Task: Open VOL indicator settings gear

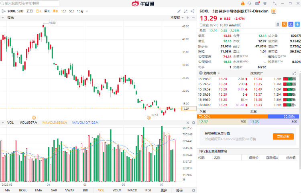Action: [x=193, y=123]
